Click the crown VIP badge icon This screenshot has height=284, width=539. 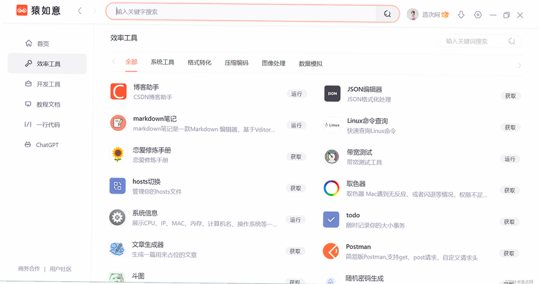click(x=445, y=14)
